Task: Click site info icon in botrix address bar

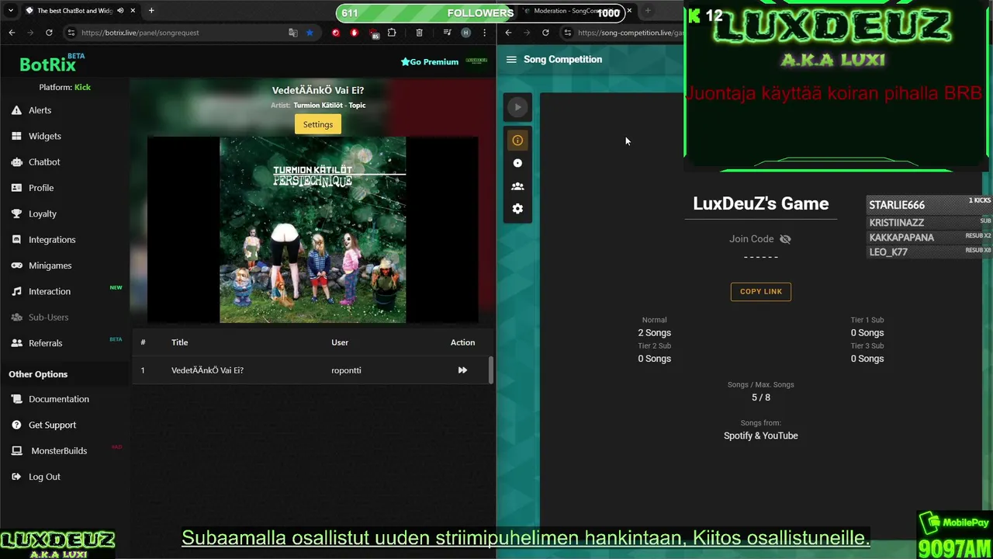Action: point(71,33)
